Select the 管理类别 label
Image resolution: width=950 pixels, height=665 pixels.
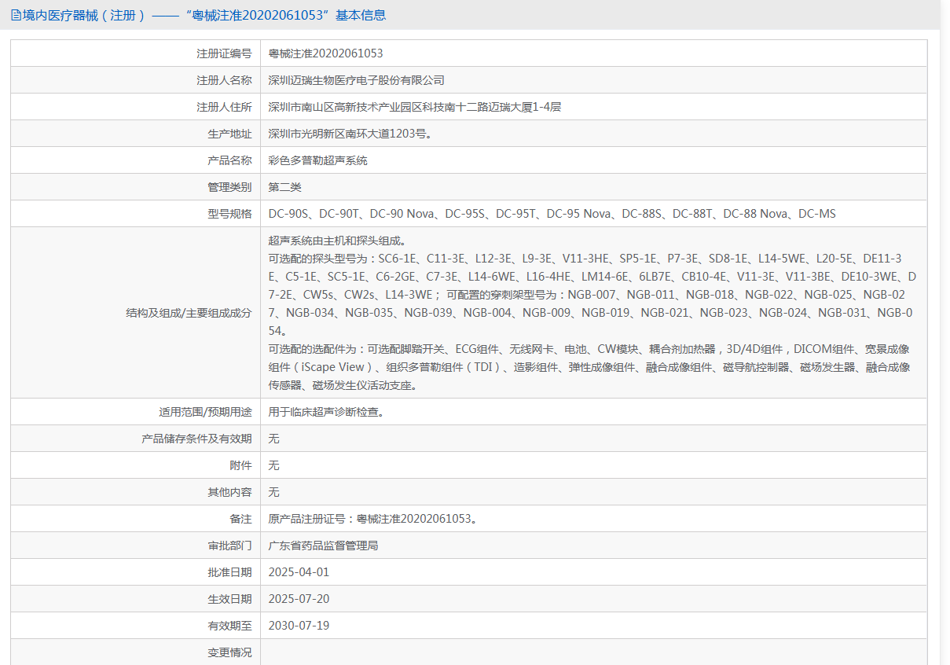click(x=229, y=187)
